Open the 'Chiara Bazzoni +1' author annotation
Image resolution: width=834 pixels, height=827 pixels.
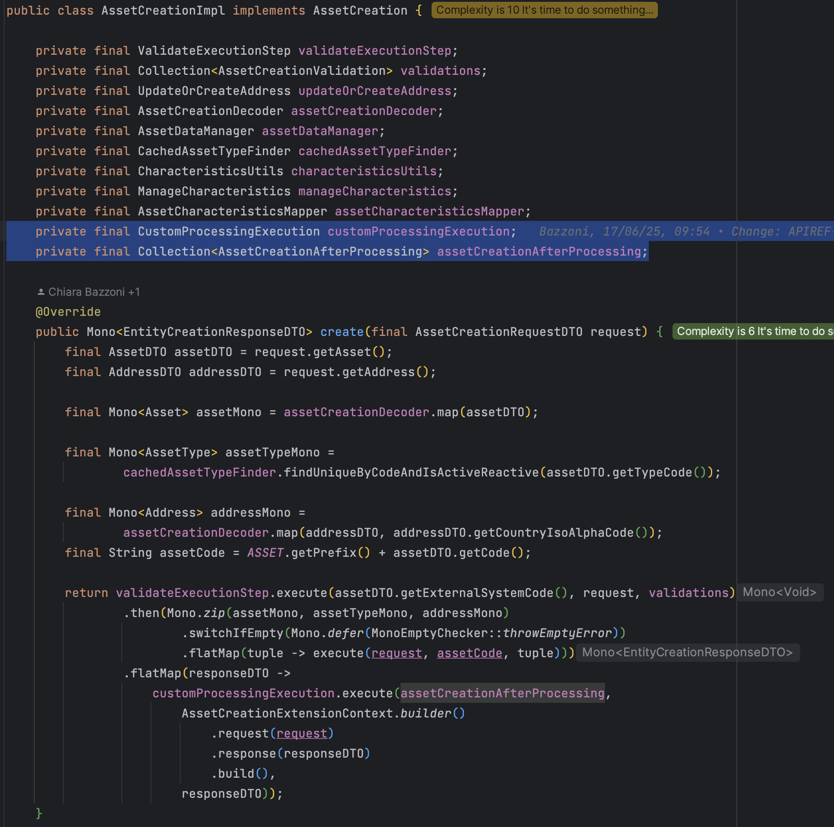click(94, 292)
